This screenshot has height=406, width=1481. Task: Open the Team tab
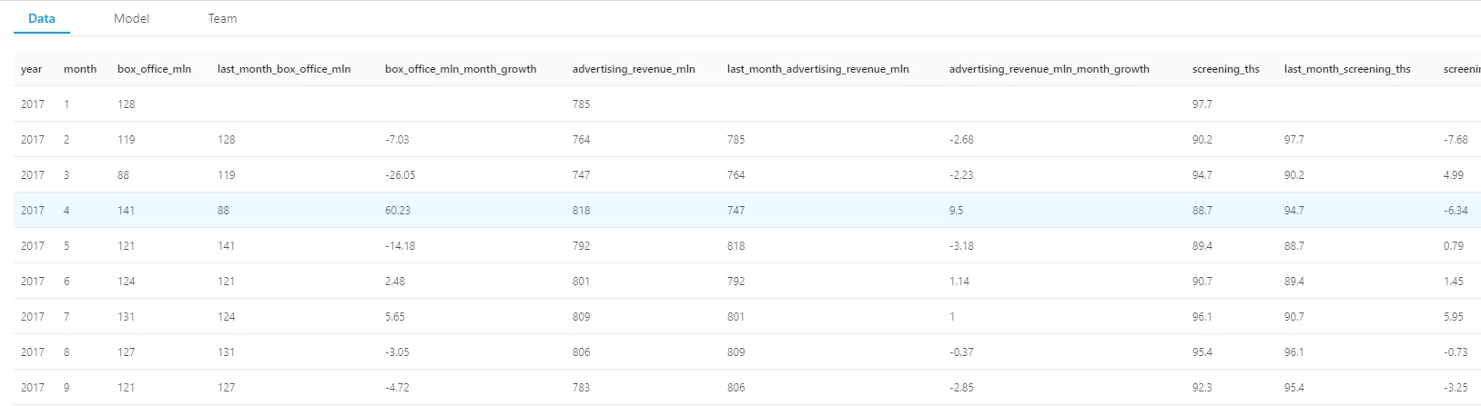[222, 18]
